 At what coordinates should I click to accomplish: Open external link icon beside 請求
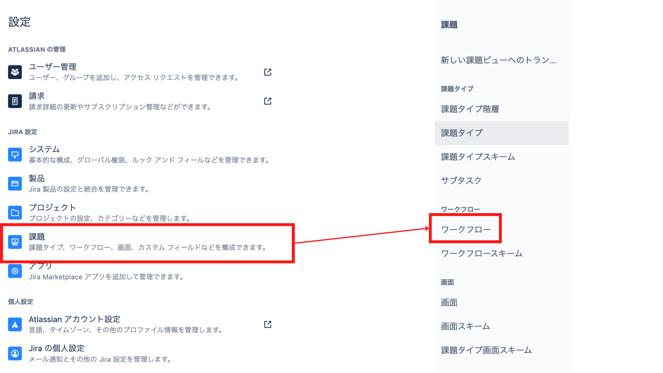click(268, 101)
